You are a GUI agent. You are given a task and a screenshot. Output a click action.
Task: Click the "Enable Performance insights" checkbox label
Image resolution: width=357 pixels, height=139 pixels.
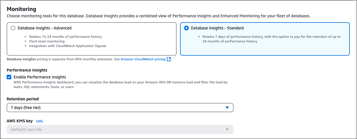(40, 77)
